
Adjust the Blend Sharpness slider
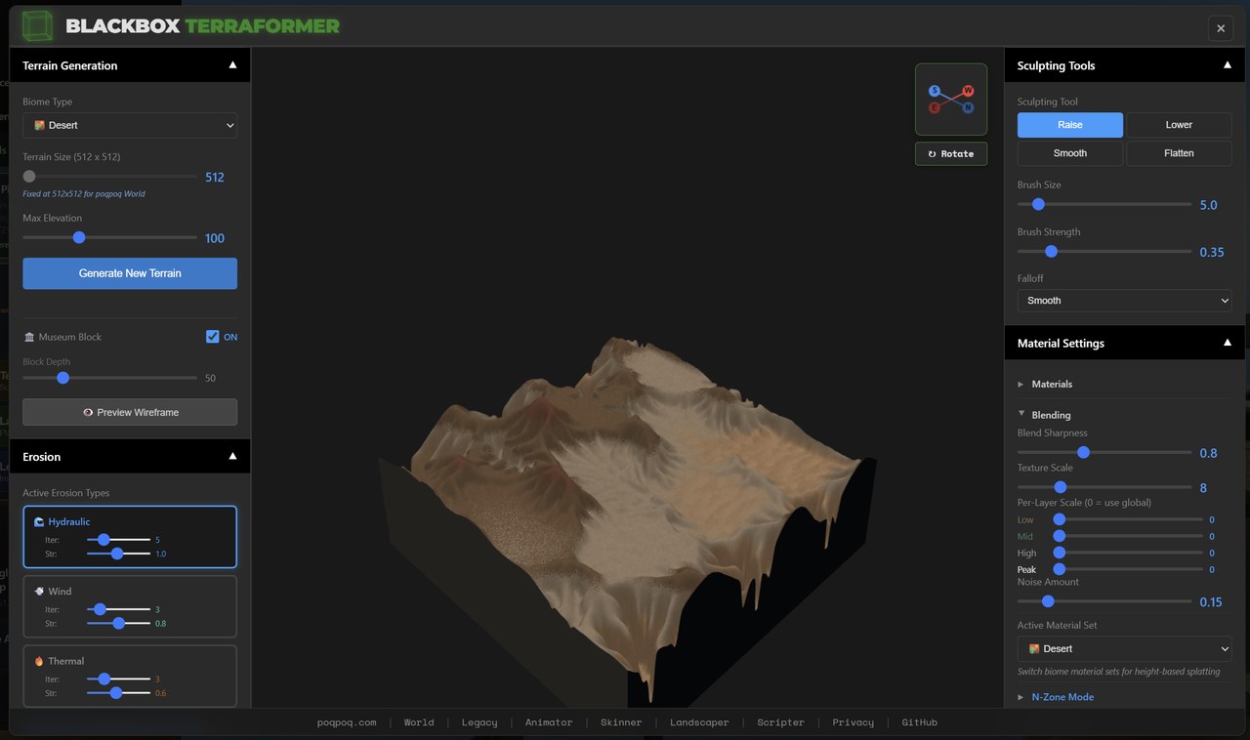click(1104, 452)
